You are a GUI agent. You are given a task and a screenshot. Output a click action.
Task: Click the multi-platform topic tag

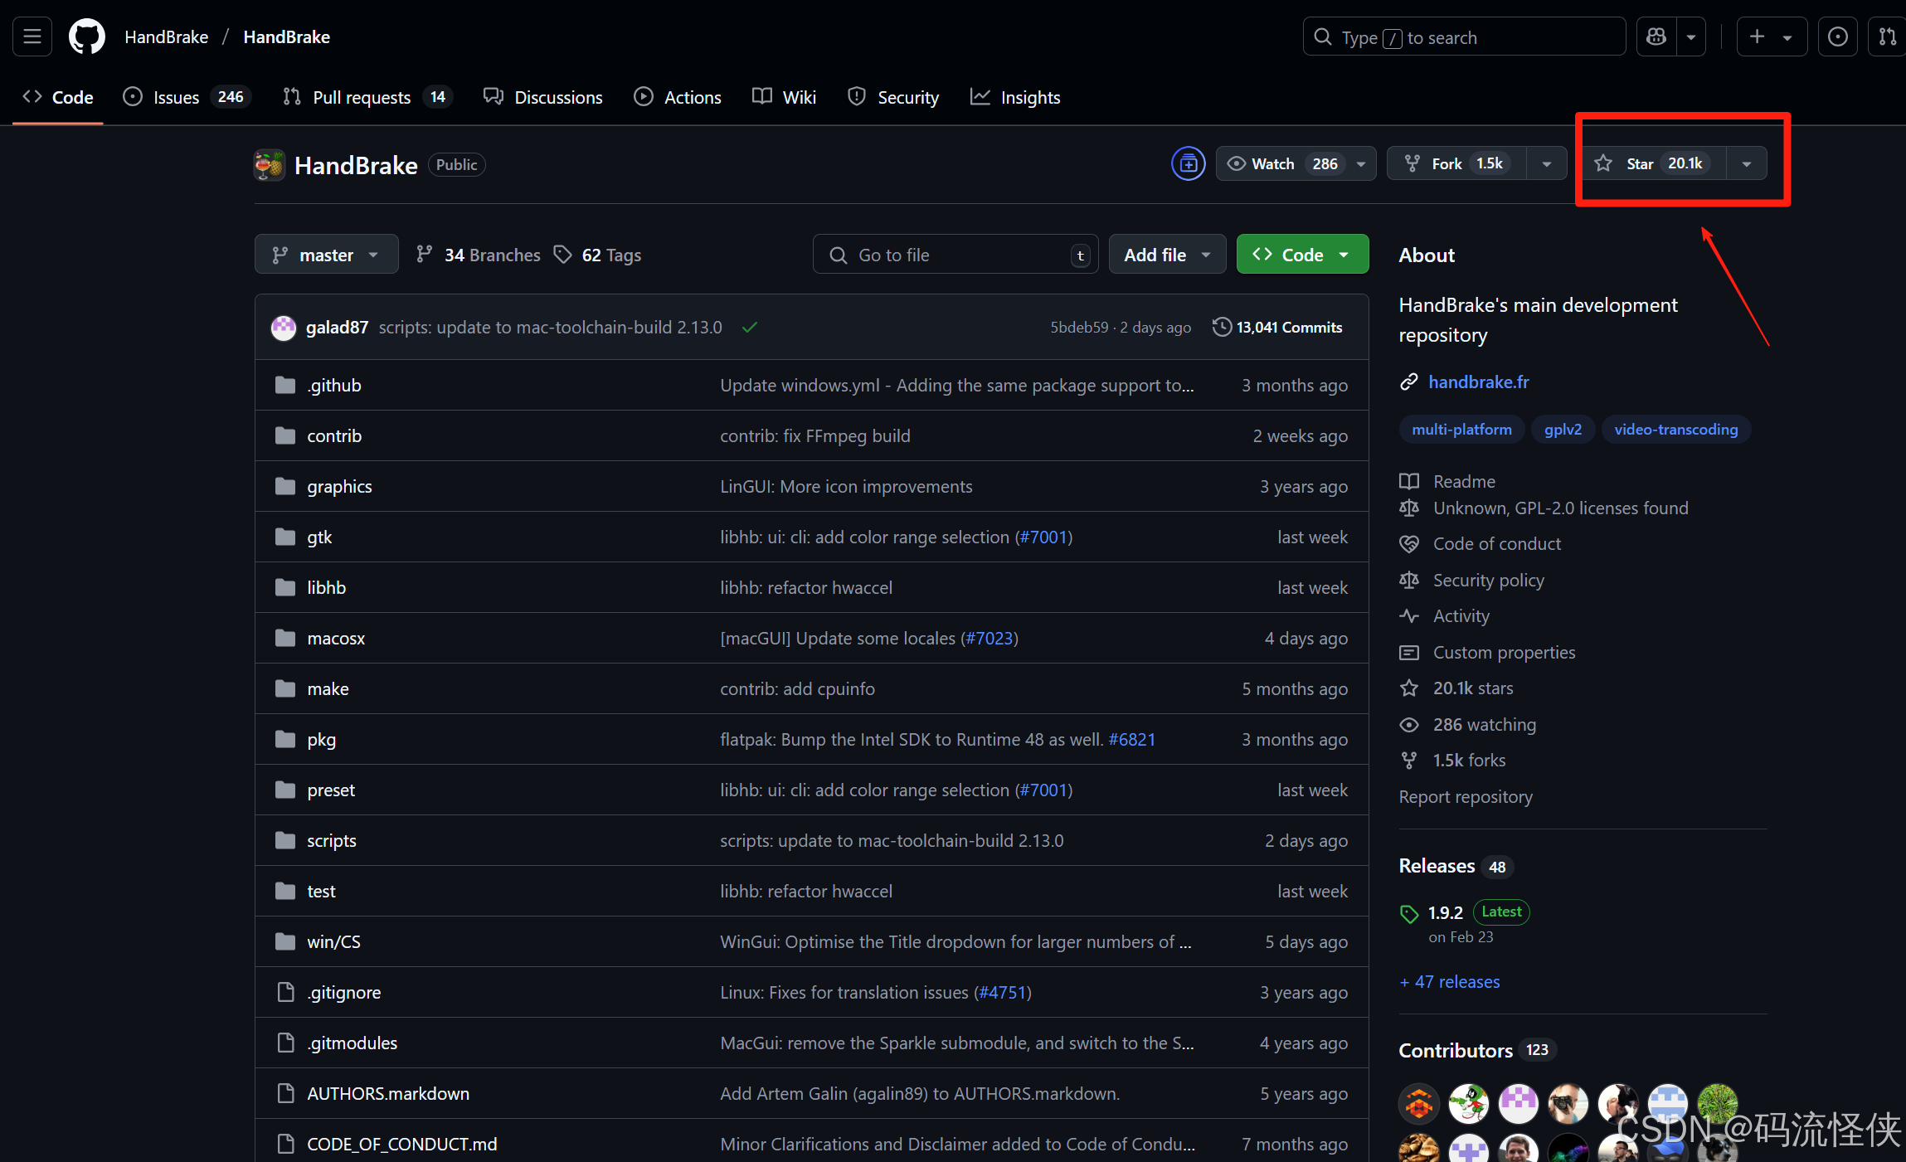click(x=1462, y=429)
